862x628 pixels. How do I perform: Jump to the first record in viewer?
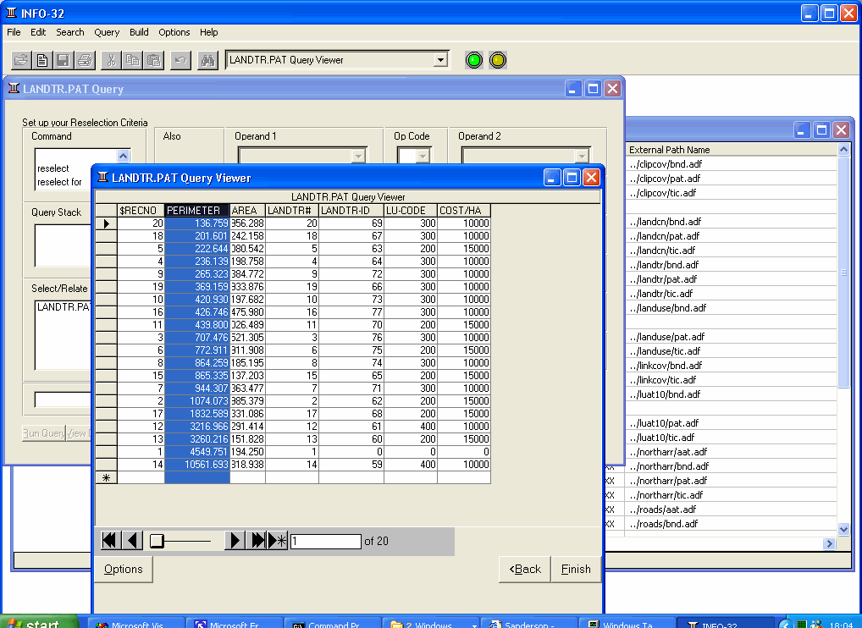(110, 541)
